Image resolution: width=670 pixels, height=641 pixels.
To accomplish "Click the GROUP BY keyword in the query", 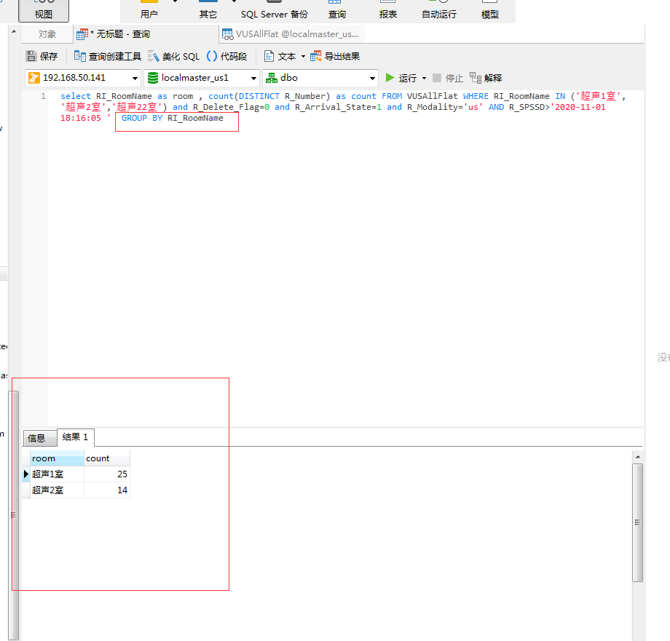I will coord(142,118).
